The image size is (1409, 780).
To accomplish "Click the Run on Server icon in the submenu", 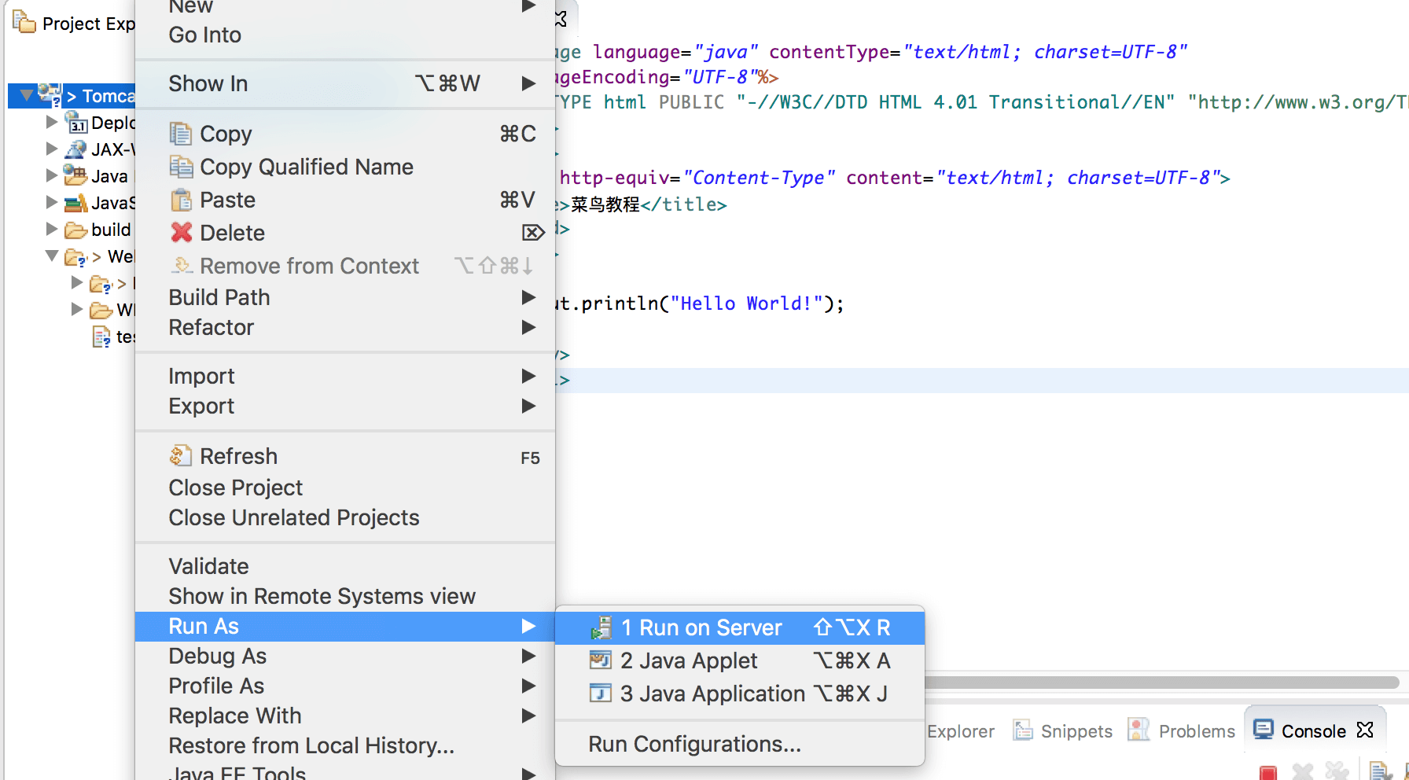I will point(601,627).
